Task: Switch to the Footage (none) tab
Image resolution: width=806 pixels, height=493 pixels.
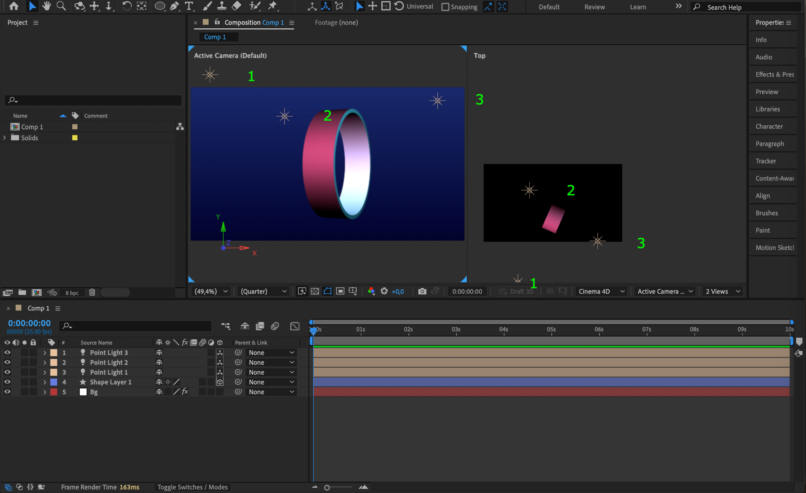Action: click(x=336, y=22)
